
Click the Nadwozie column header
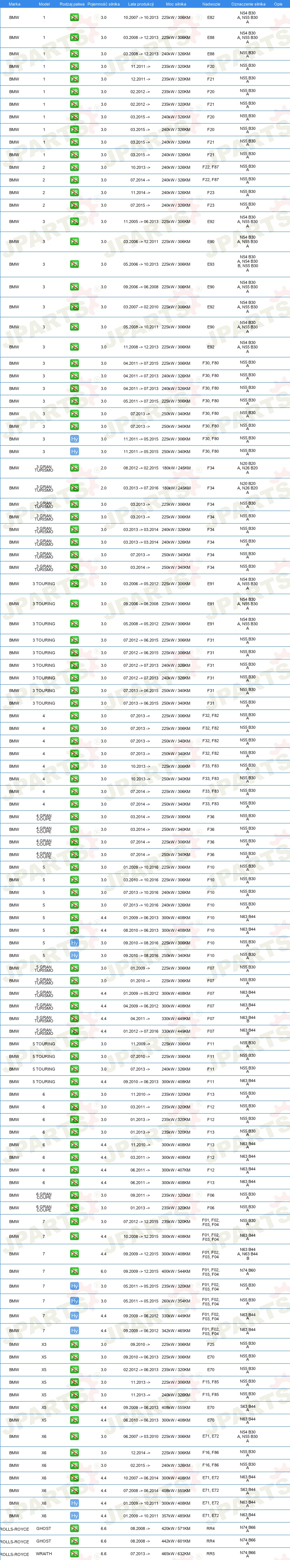pyautogui.click(x=211, y=4)
